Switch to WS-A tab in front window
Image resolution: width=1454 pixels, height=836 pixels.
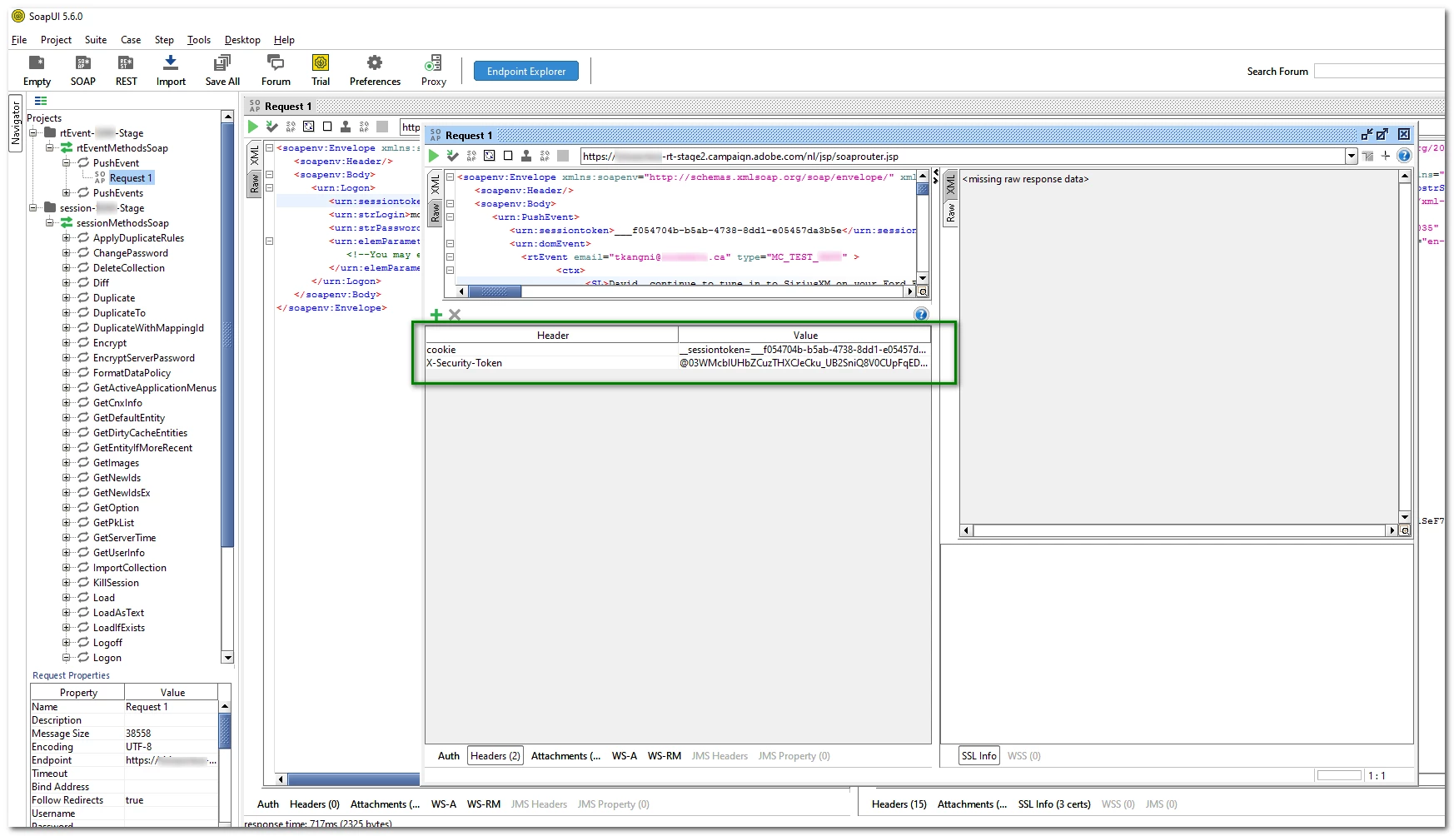coord(625,756)
